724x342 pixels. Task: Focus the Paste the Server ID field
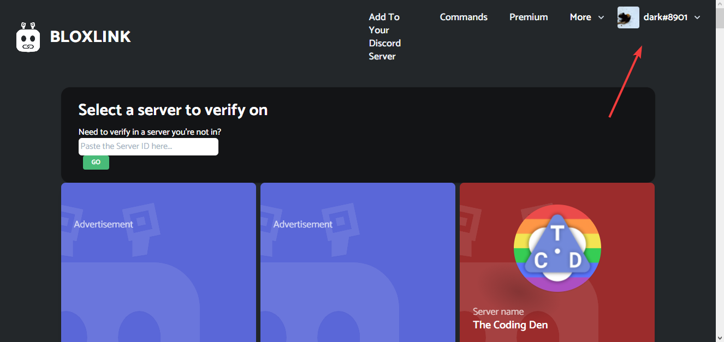[x=149, y=147]
